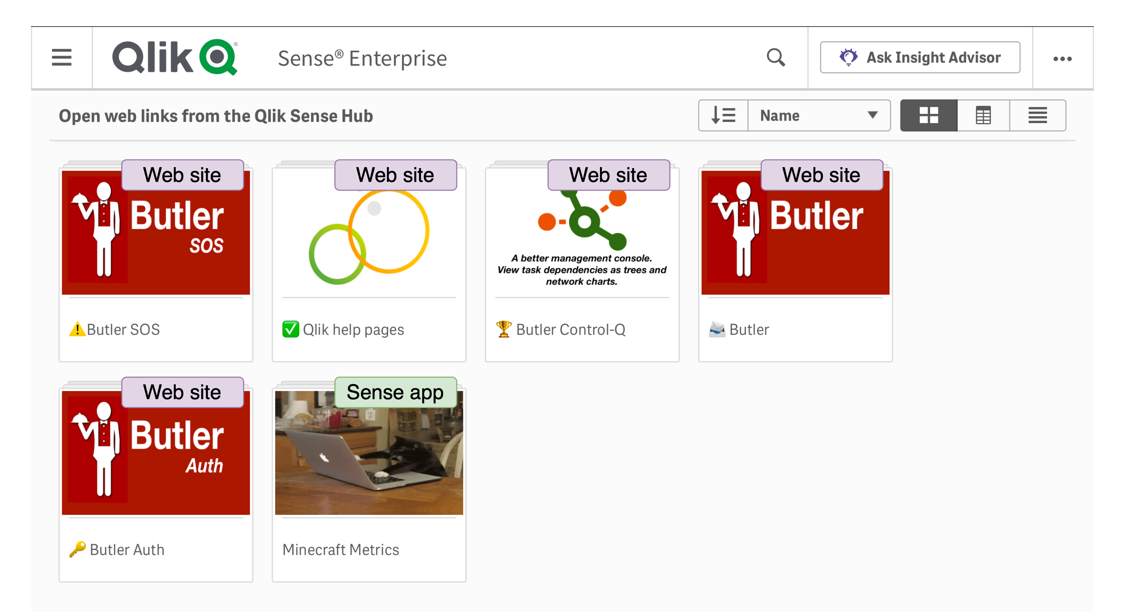Click Ask Insight Advisor button
The image size is (1136, 612).
point(920,58)
